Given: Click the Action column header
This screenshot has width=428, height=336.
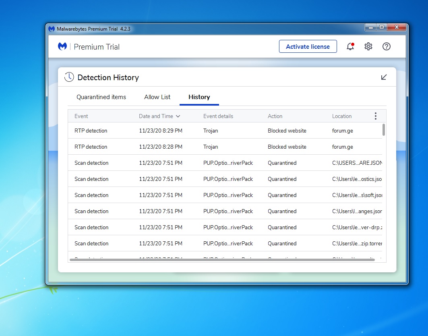Looking at the screenshot, I should click(x=275, y=116).
